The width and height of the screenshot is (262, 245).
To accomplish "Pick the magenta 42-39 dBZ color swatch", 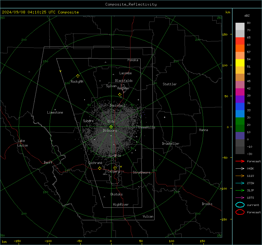I will point(240,92).
